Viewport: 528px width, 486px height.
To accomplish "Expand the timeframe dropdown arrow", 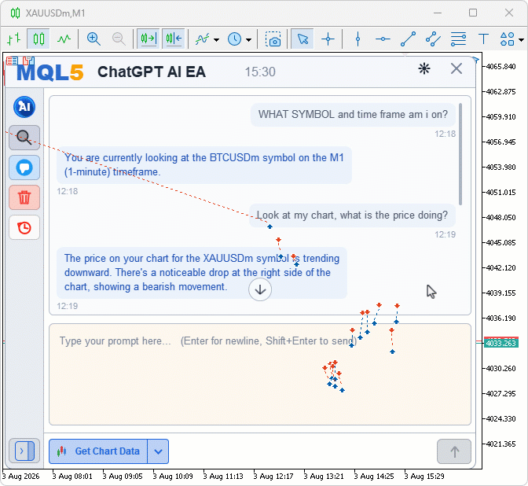I will pos(248,40).
